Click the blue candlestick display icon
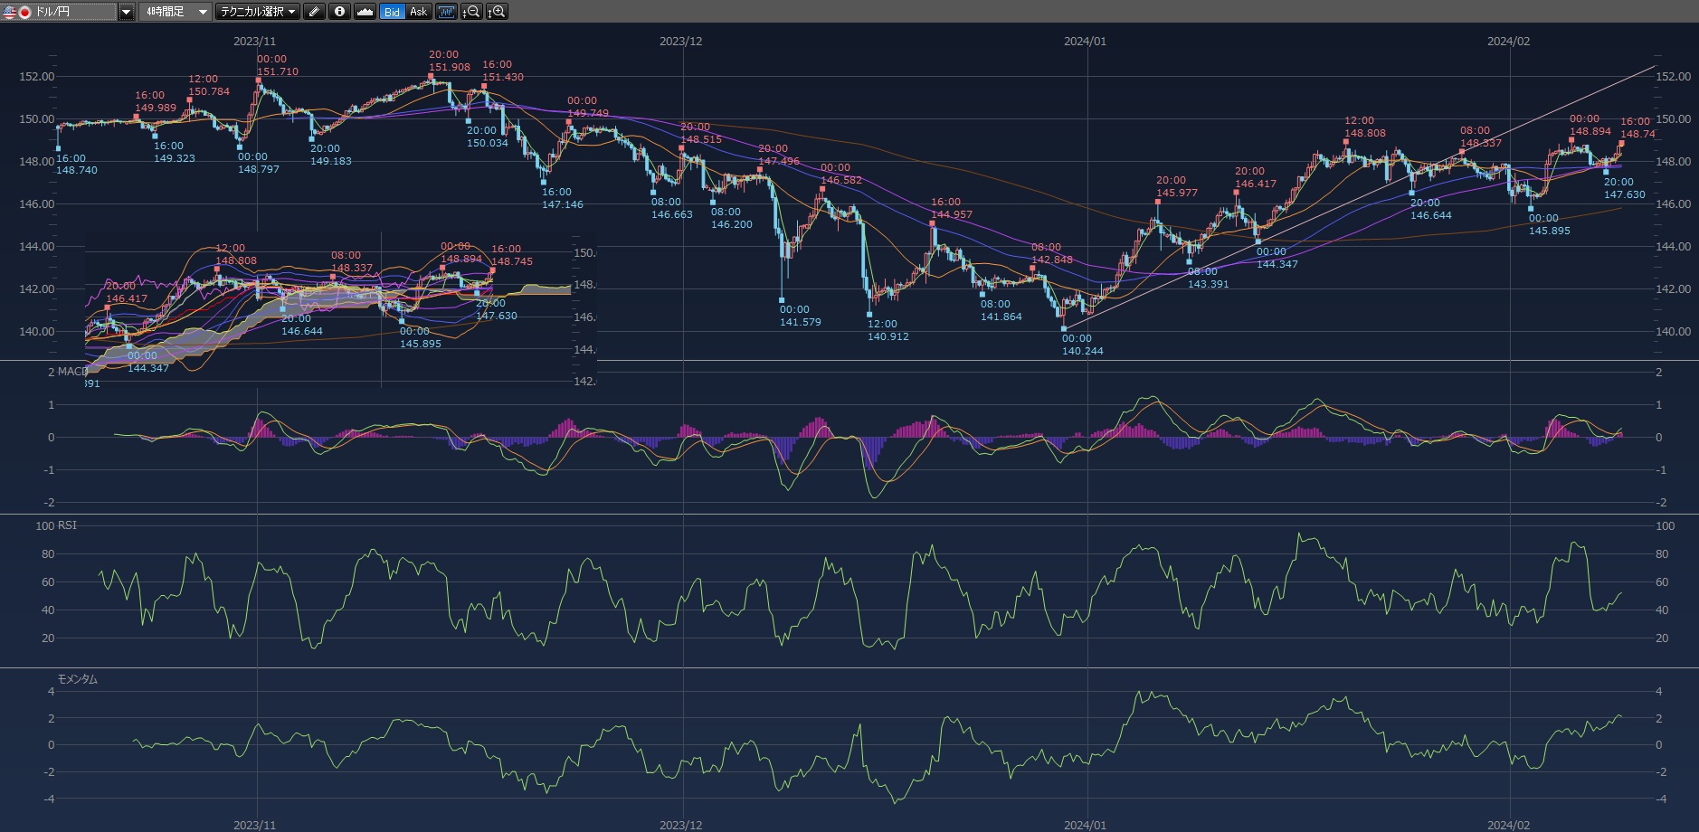 click(446, 12)
